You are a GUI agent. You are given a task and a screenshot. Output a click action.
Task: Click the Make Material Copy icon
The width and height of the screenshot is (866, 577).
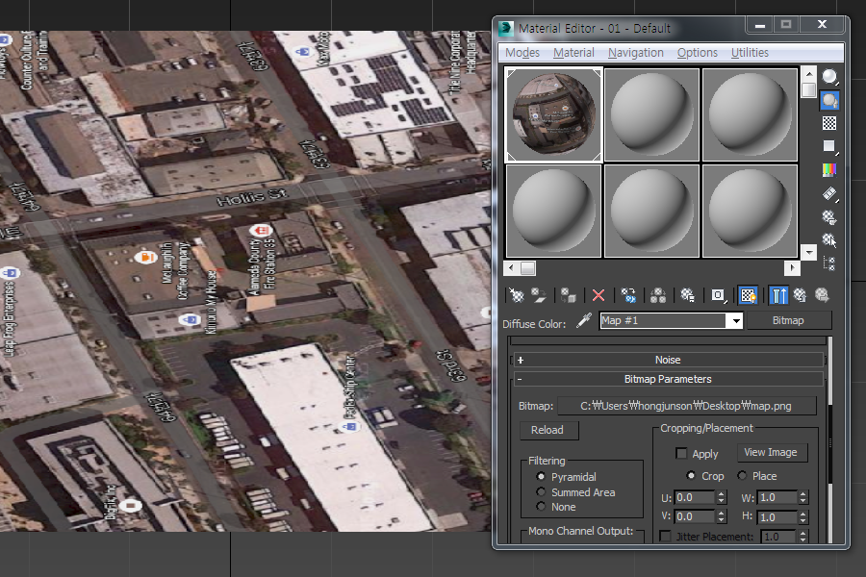pyautogui.click(x=628, y=295)
